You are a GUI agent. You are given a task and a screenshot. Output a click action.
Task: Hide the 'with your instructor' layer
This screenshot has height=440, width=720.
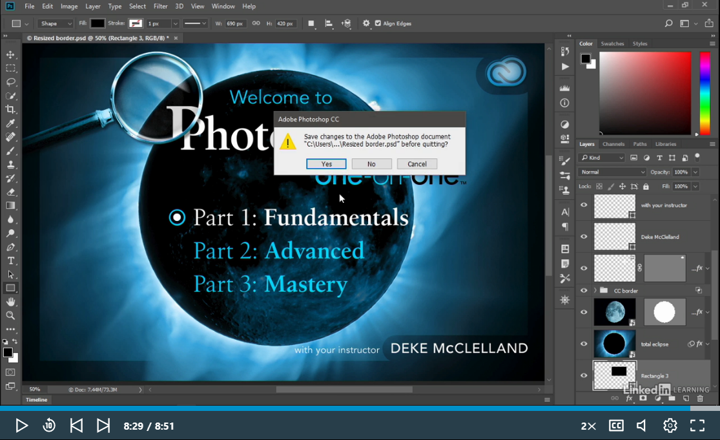coord(584,205)
